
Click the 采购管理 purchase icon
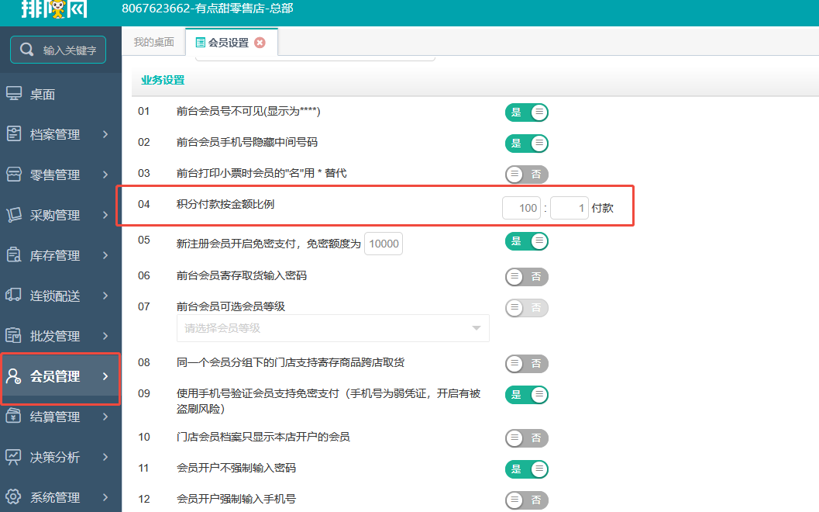pyautogui.click(x=14, y=214)
